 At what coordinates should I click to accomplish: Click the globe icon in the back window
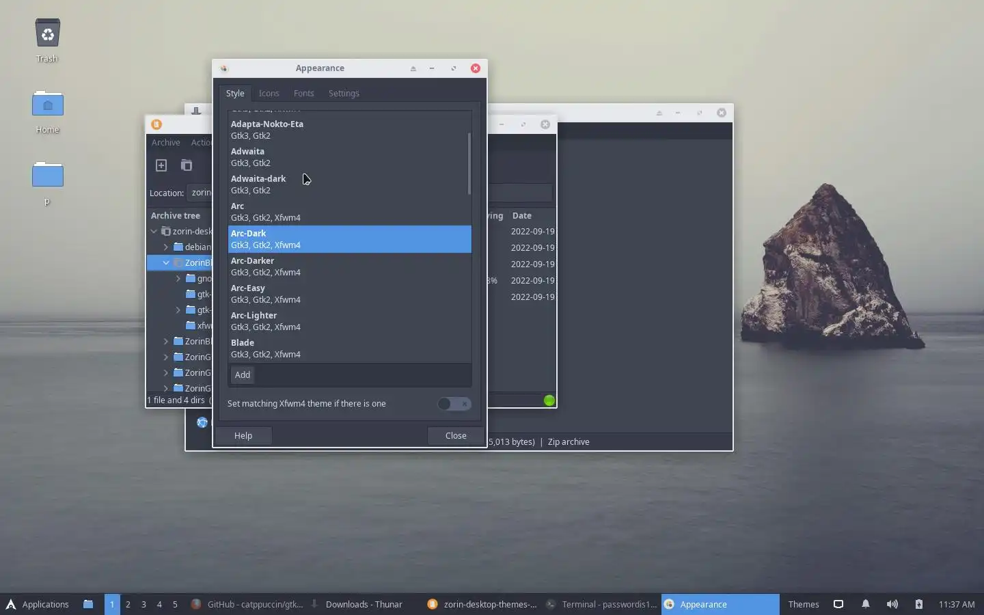point(202,422)
